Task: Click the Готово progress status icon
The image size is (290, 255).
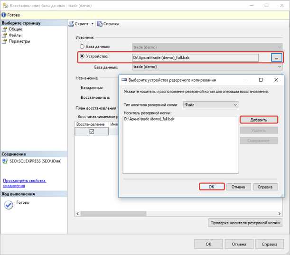Action: (8, 205)
